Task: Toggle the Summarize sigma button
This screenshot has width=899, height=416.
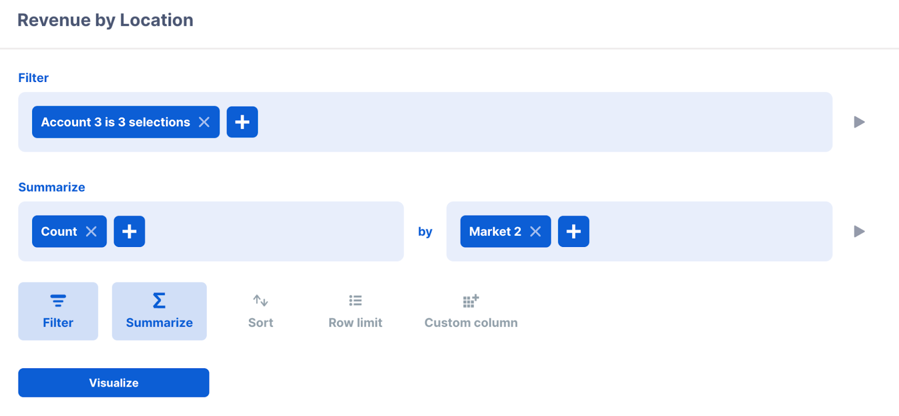Action: click(x=159, y=311)
